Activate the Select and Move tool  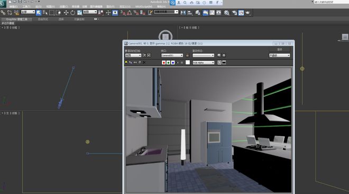tap(66, 13)
